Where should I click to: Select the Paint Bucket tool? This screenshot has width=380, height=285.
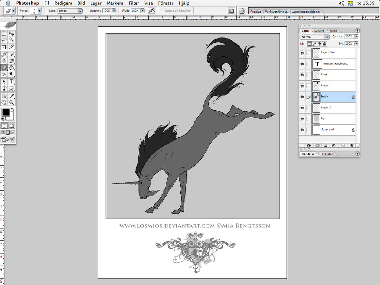(12, 68)
